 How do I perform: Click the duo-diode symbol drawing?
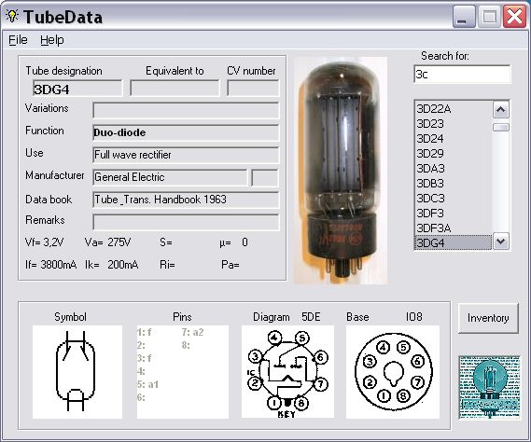77,372
